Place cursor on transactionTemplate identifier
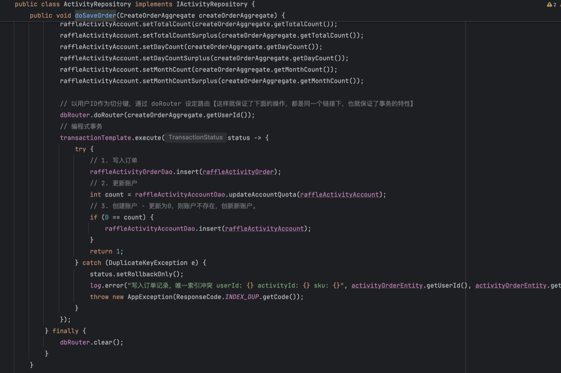 point(95,138)
